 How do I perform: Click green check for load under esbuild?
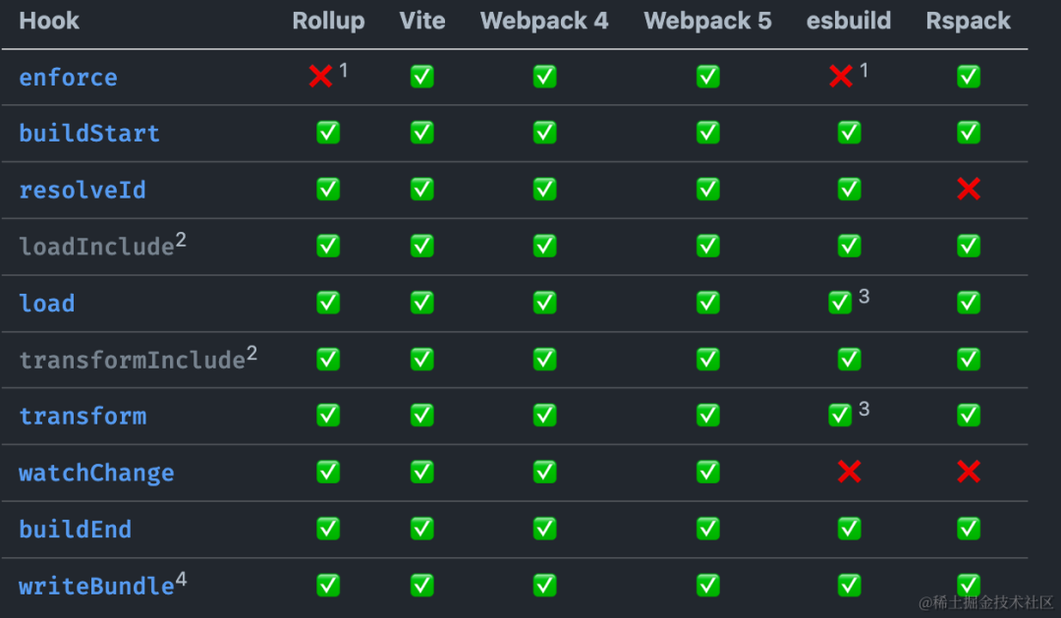point(840,303)
